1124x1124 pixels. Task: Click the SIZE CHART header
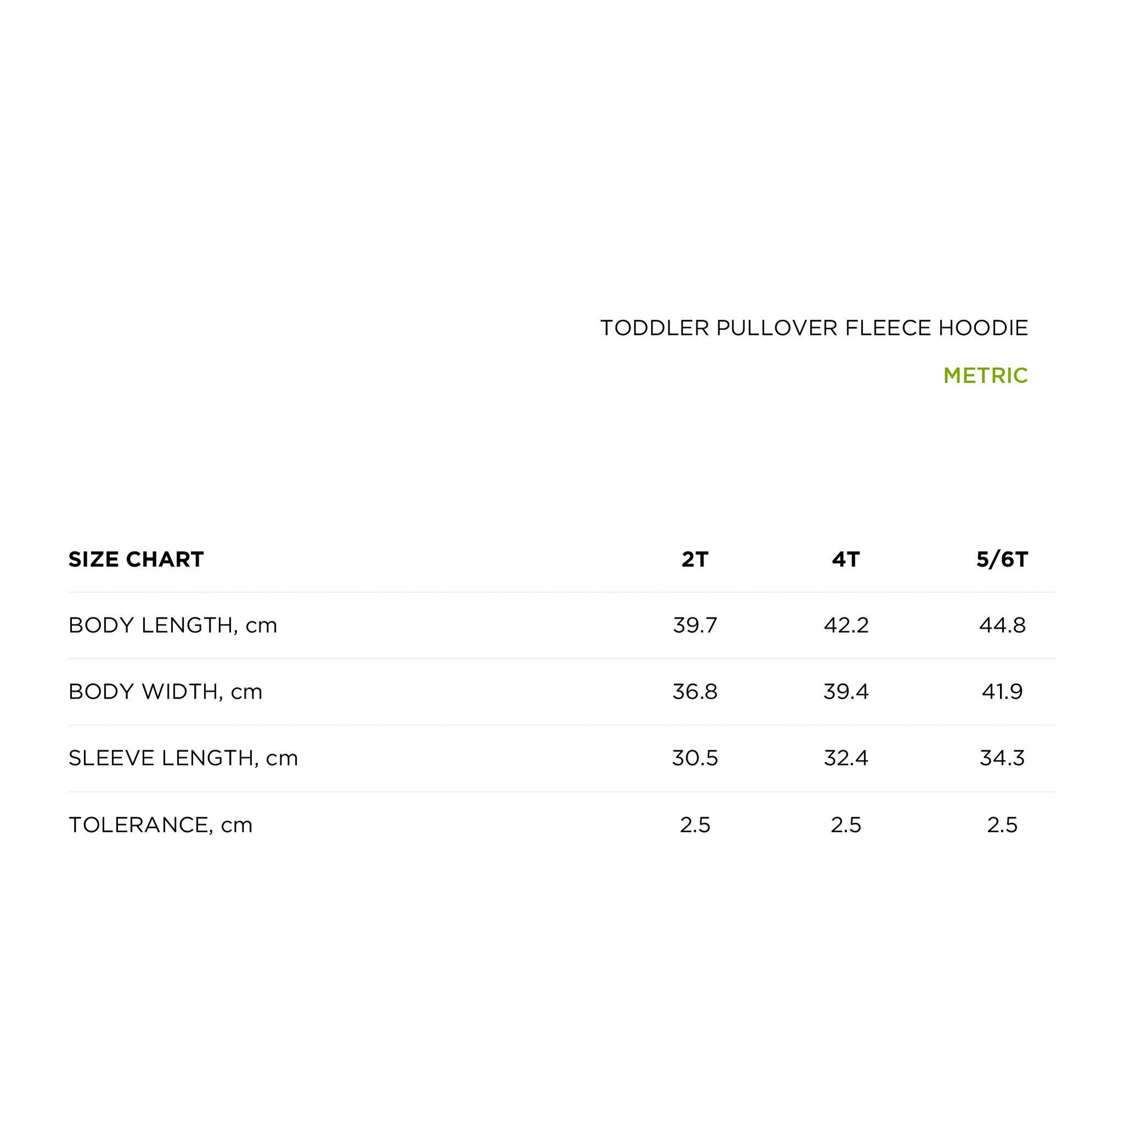pyautogui.click(x=136, y=560)
